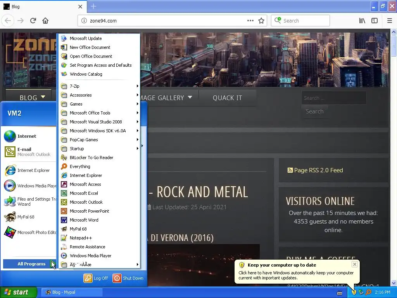
Task: Click the Windows start button
Action: coord(18,292)
